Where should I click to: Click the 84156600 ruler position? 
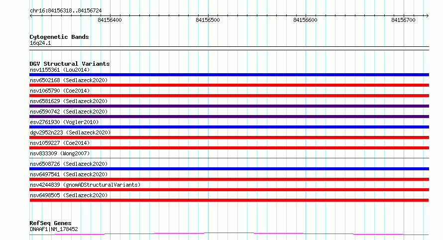tap(306, 20)
